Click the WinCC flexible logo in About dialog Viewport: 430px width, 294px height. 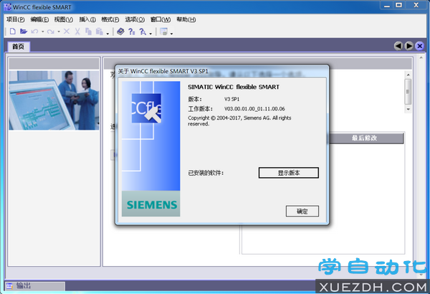146,108
